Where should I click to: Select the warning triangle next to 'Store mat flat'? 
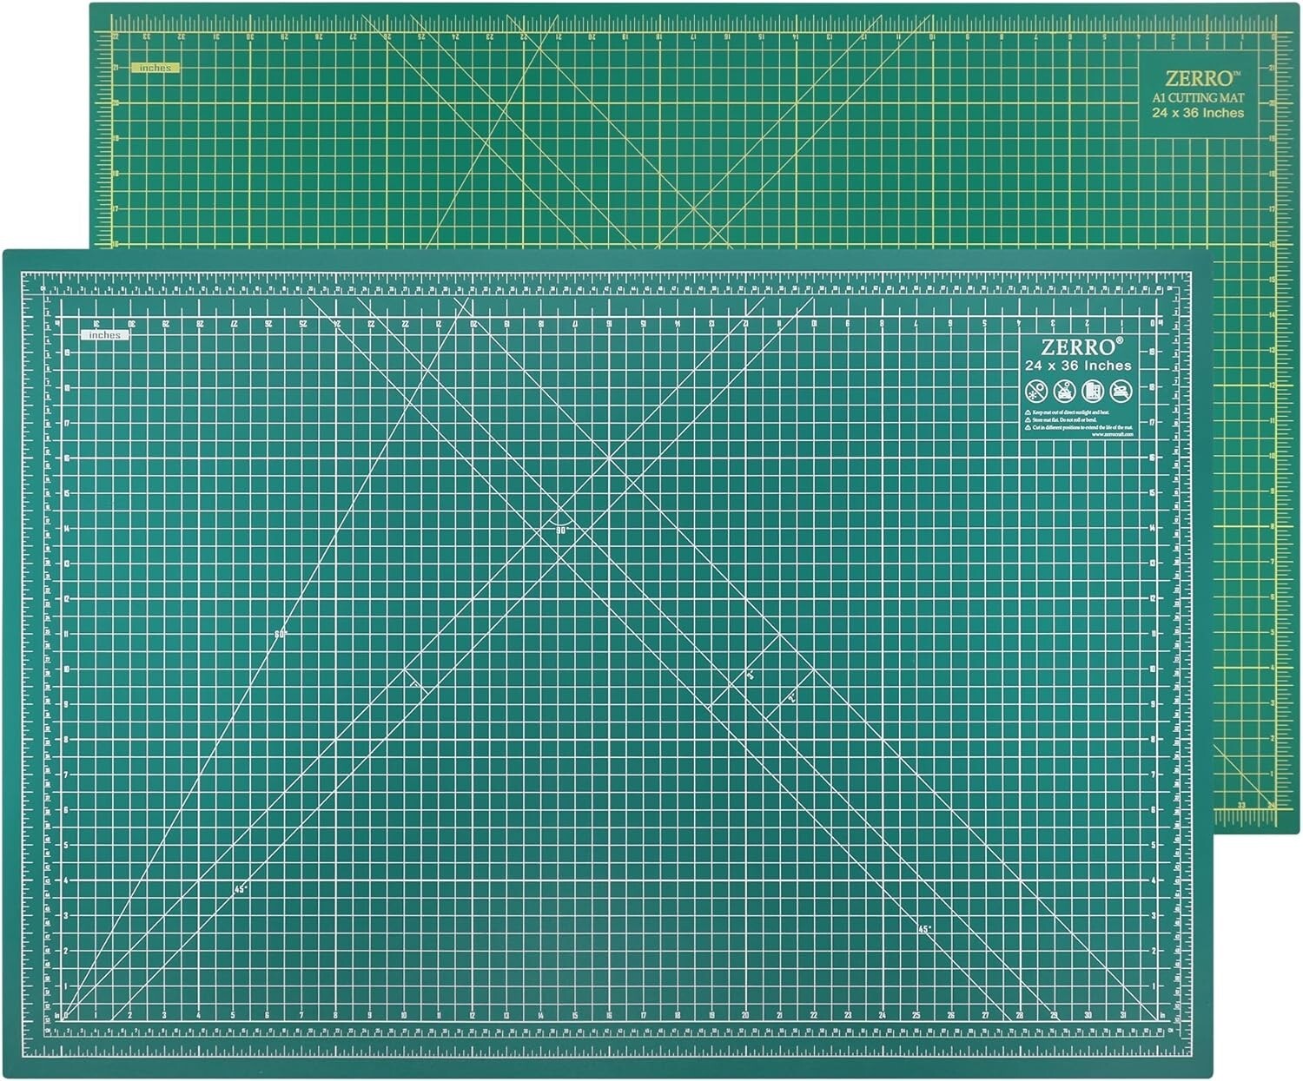point(1028,420)
